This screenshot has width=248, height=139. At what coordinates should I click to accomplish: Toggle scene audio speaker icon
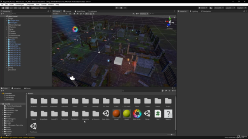point(77,14)
